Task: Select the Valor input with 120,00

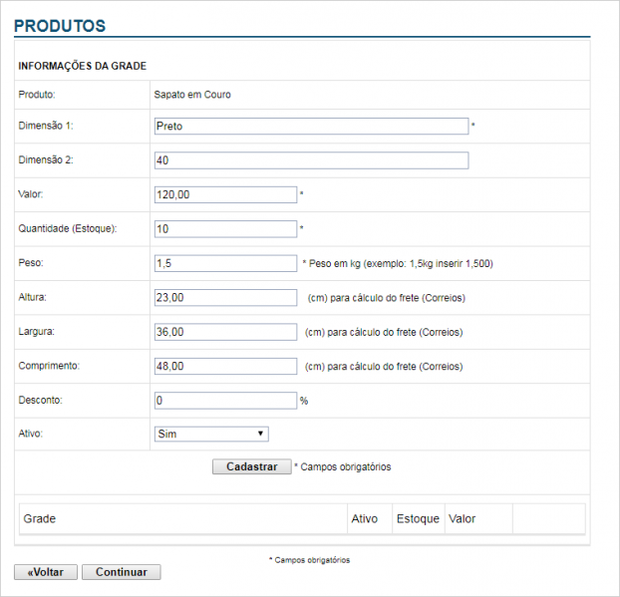Action: (225, 195)
